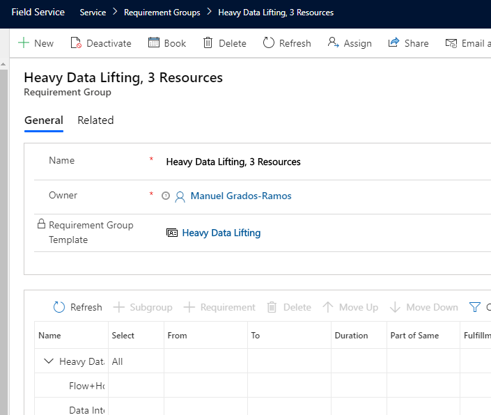
Task: Click the Name input field value
Action: coord(233,162)
